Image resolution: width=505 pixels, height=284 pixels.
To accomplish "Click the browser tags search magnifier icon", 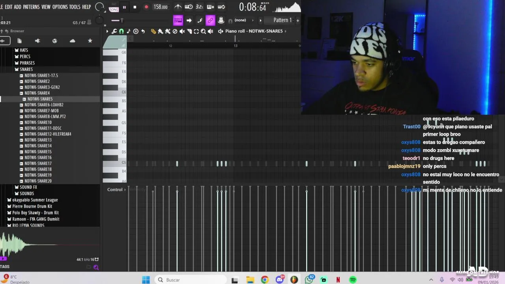I will pos(96,267).
